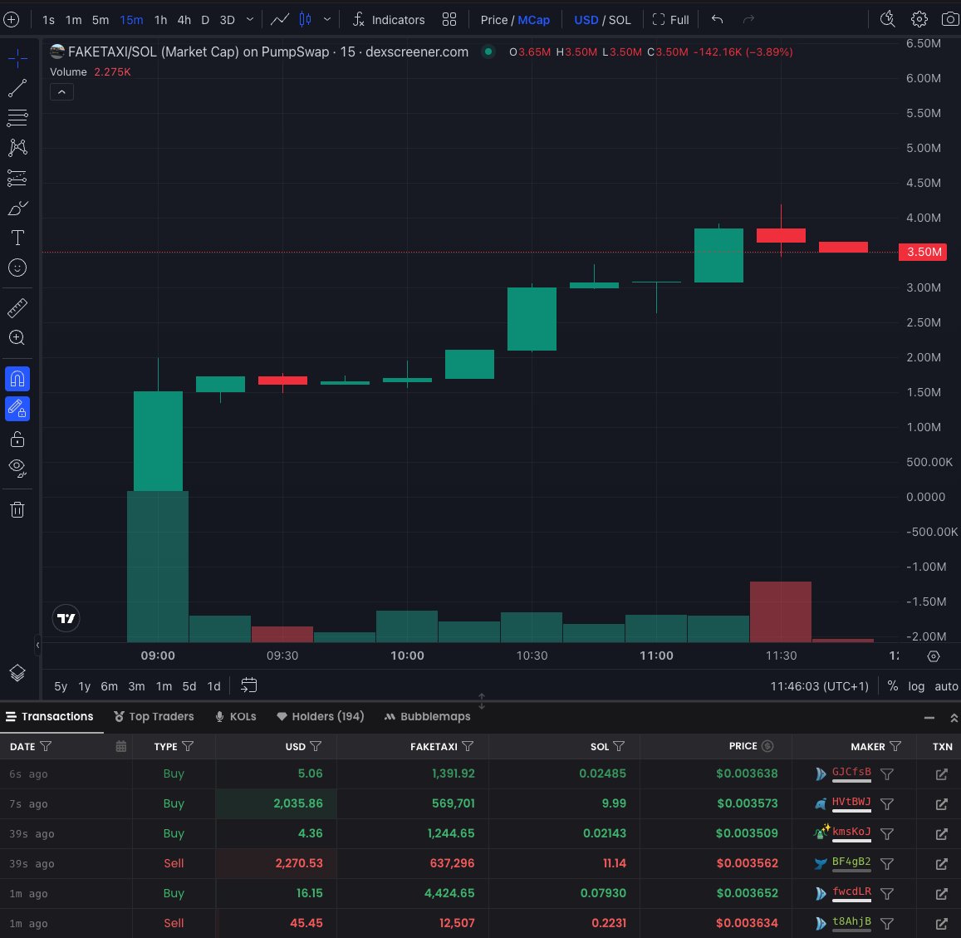This screenshot has width=961, height=938.
Task: Hide all drawings using the eye icon
Action: [17, 468]
